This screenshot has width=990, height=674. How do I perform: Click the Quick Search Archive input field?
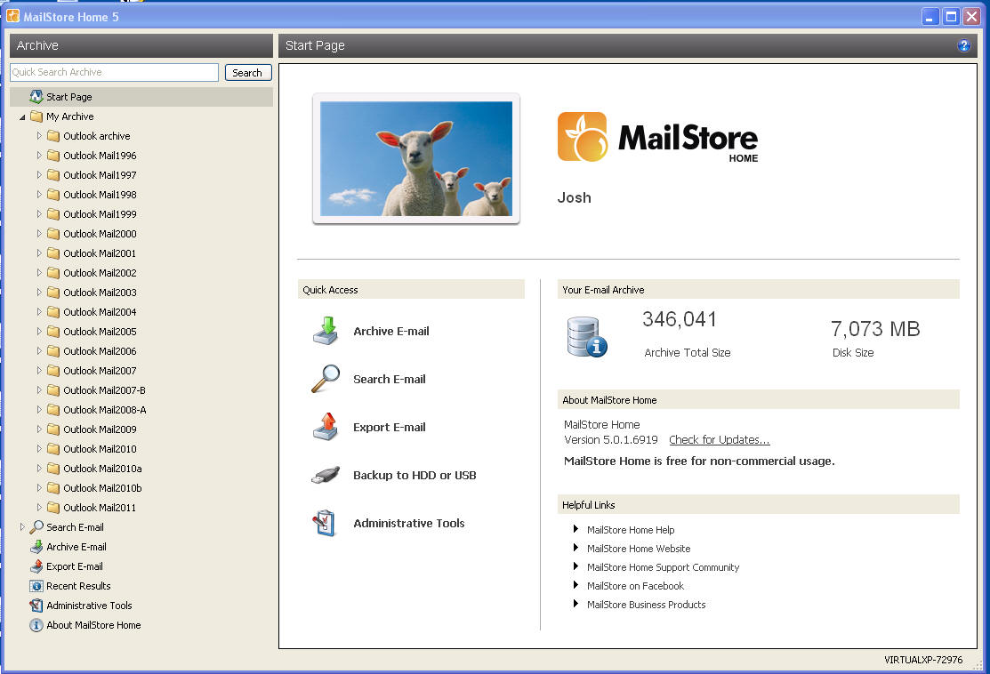pyautogui.click(x=114, y=73)
